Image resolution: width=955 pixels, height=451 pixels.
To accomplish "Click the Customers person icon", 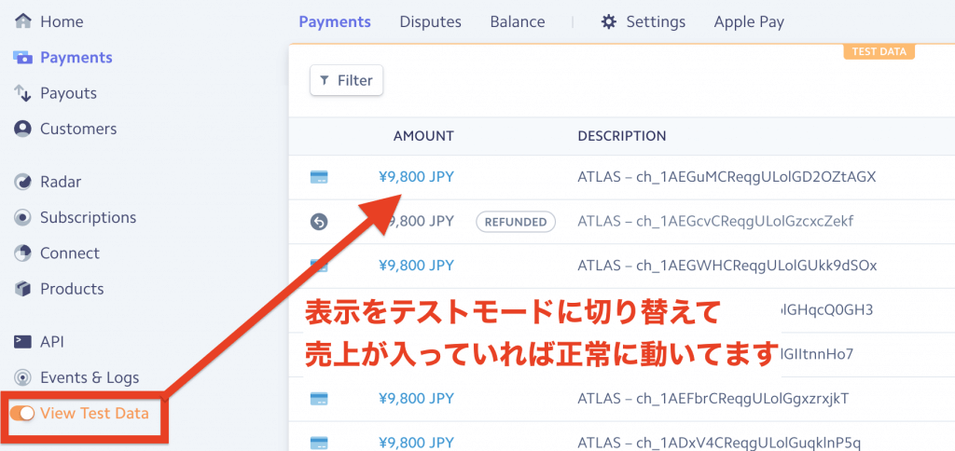I will [x=22, y=129].
